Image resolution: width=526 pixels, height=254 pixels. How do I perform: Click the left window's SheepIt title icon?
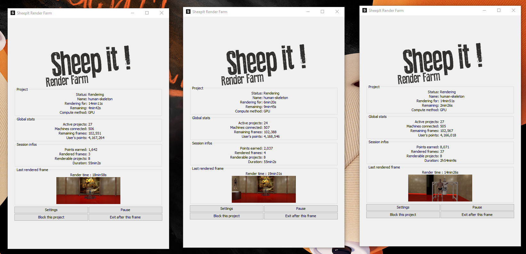point(13,13)
